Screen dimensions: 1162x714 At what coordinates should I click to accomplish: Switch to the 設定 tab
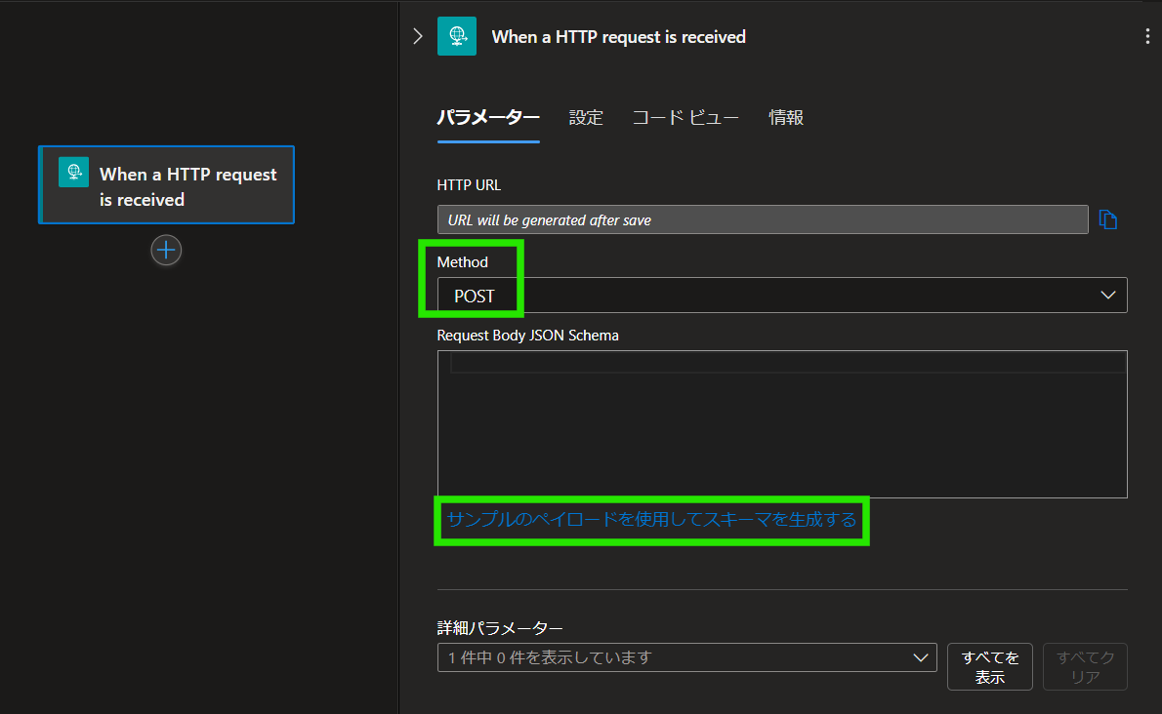[586, 116]
